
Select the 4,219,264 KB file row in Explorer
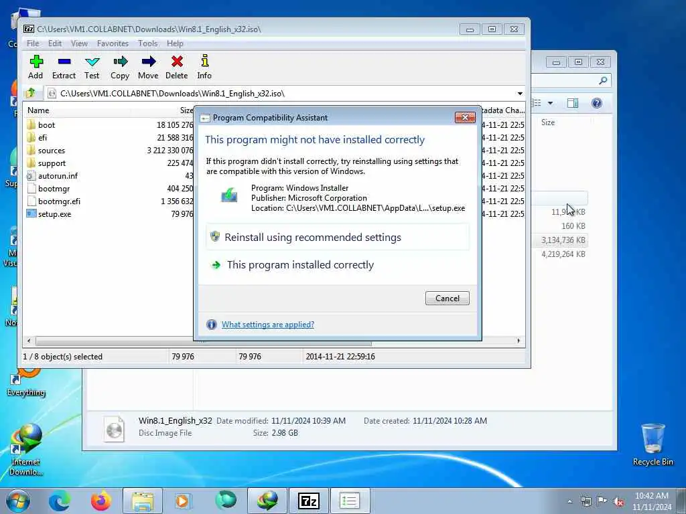click(561, 254)
